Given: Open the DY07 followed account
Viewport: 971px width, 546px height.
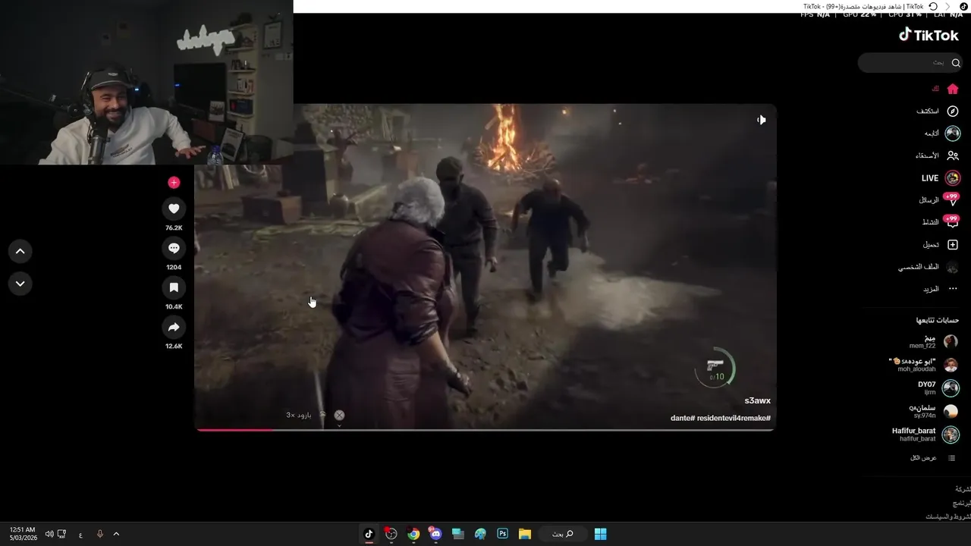Looking at the screenshot, I should point(938,388).
